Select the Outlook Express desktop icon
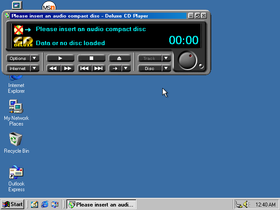 coord(16,178)
